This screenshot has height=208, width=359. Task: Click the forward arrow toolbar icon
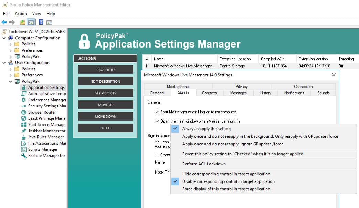click(12, 22)
